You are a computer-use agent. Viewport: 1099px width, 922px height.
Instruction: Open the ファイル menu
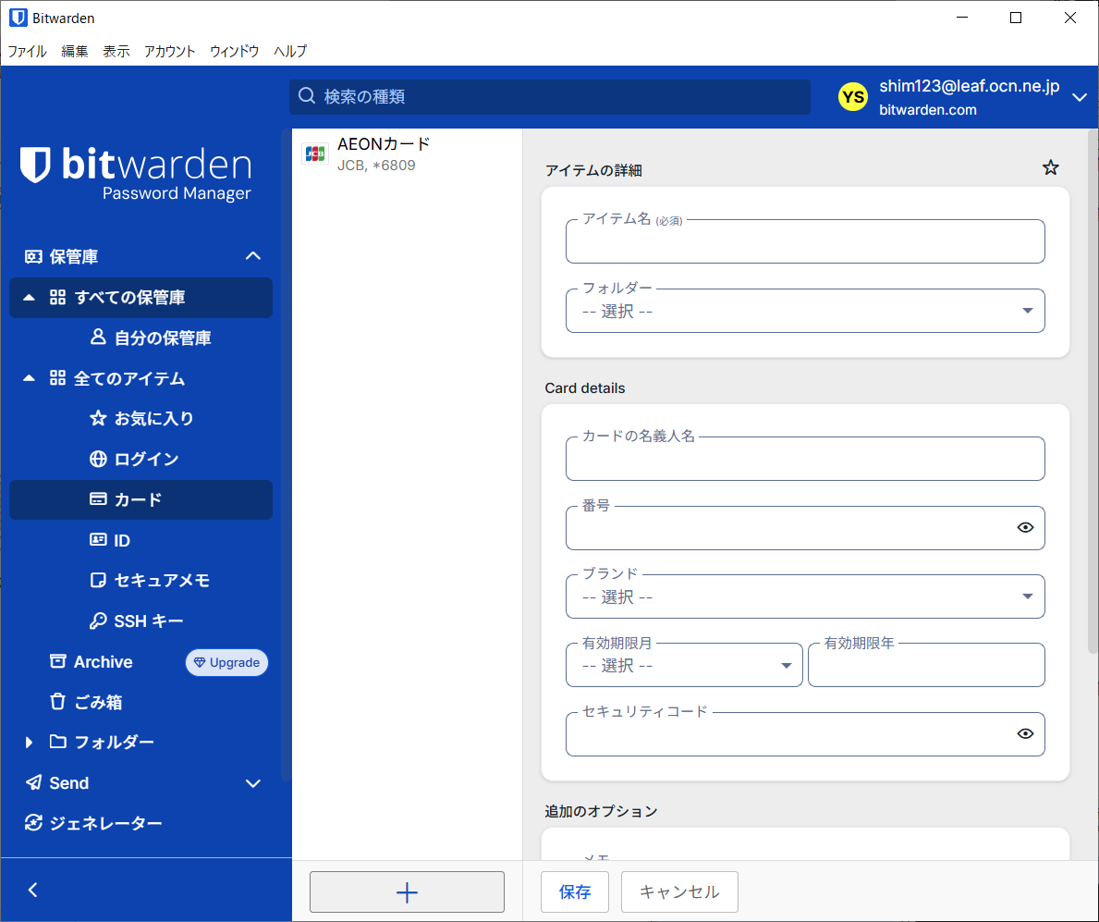click(27, 52)
